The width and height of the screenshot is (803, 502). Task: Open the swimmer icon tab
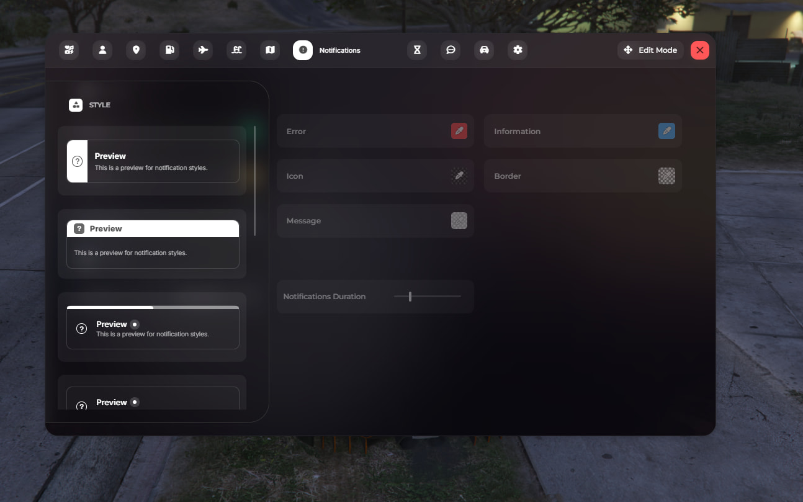(236, 50)
